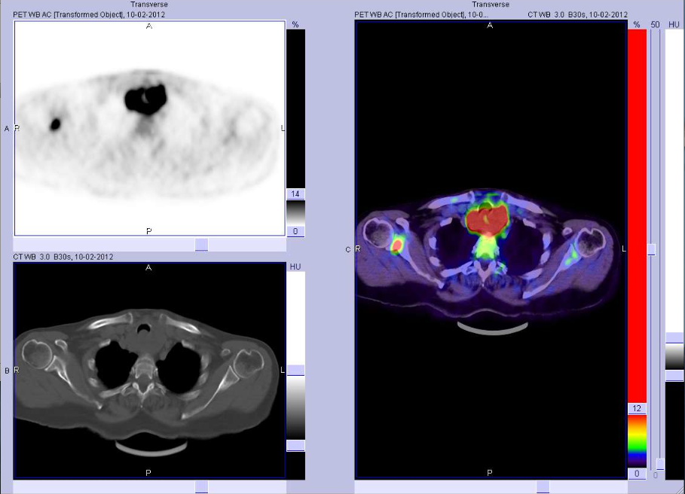Screen dimensions: 685x494
Task: Click the fusion blend slider handle at 50
Action: click(x=651, y=249)
